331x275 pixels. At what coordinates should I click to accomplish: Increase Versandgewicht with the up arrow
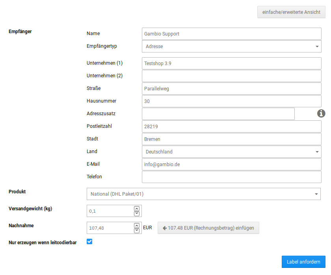point(137,208)
